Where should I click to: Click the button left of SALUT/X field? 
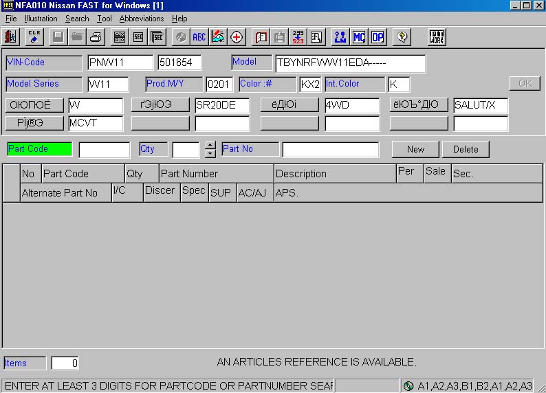point(419,105)
